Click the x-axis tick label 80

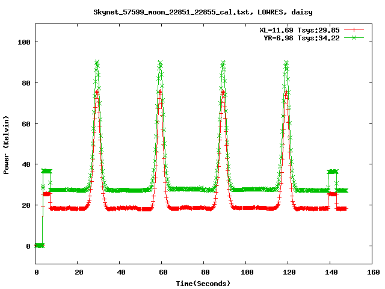pyautogui.click(x=205, y=272)
